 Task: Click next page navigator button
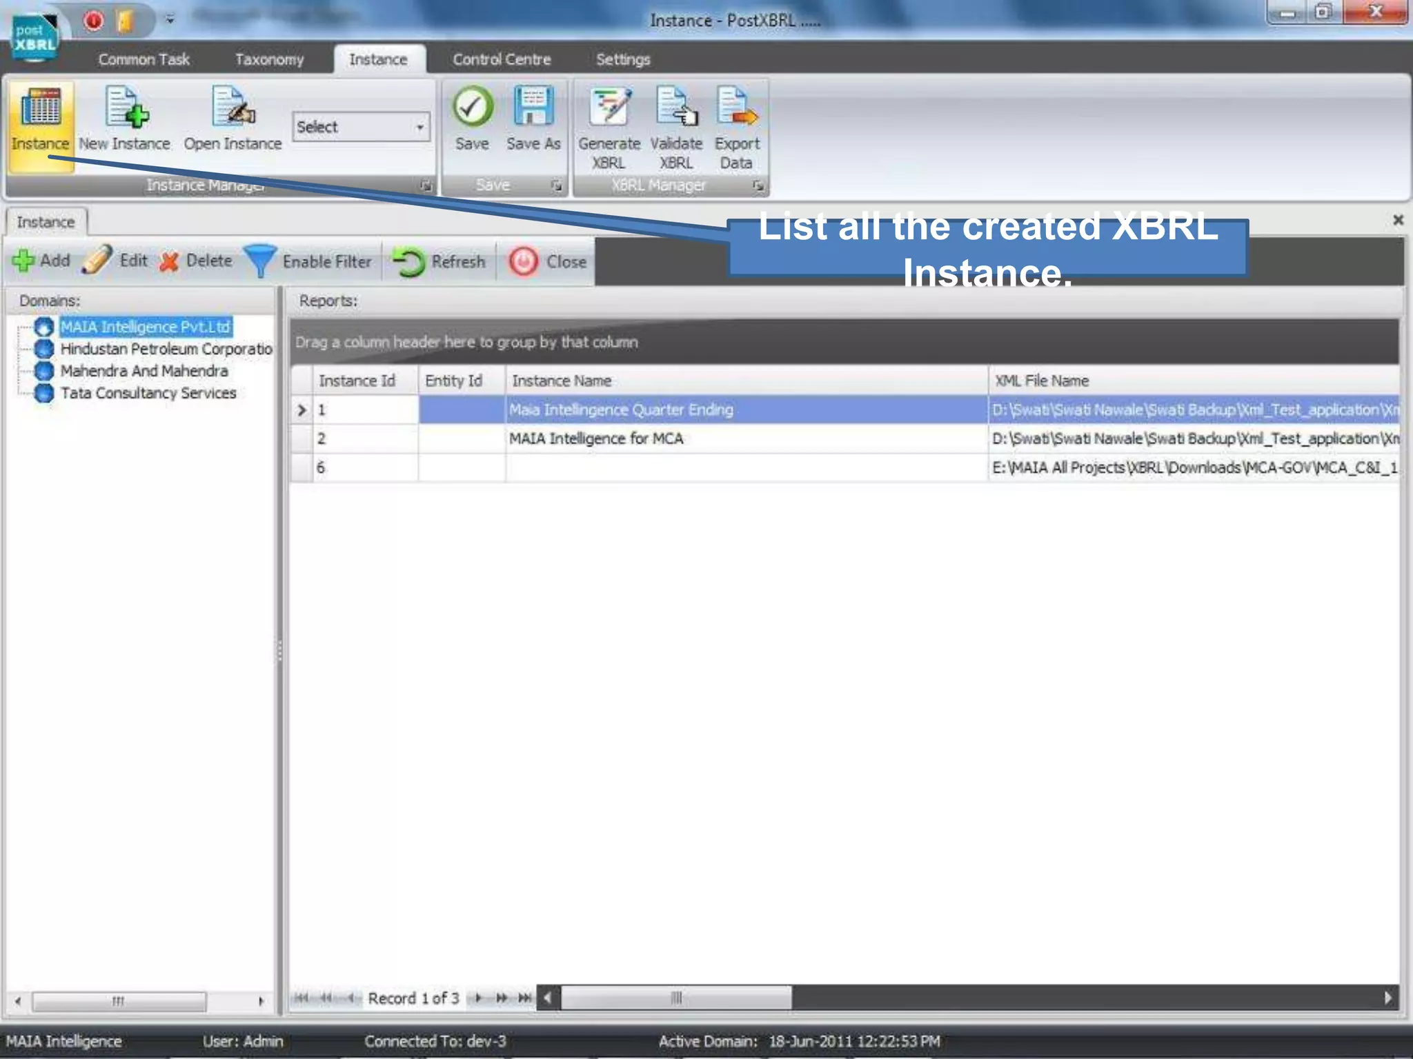point(502,998)
